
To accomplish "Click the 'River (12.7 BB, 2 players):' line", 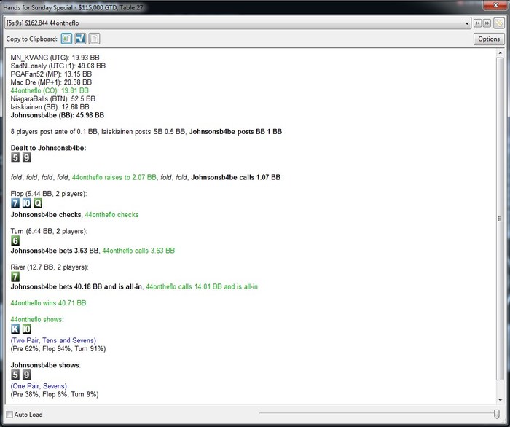I will coord(50,267).
